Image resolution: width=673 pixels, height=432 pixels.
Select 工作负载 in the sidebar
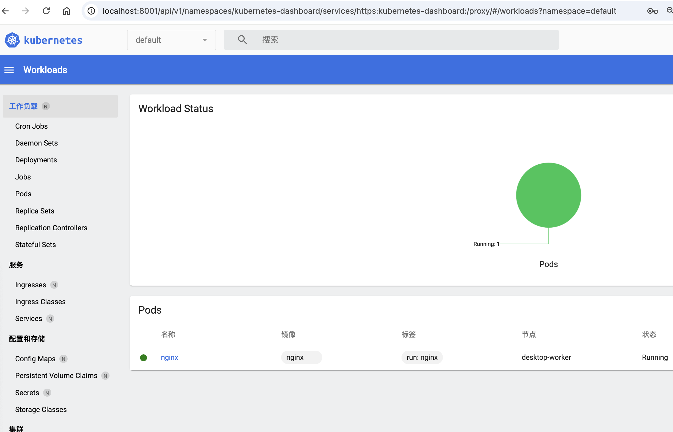coord(23,106)
